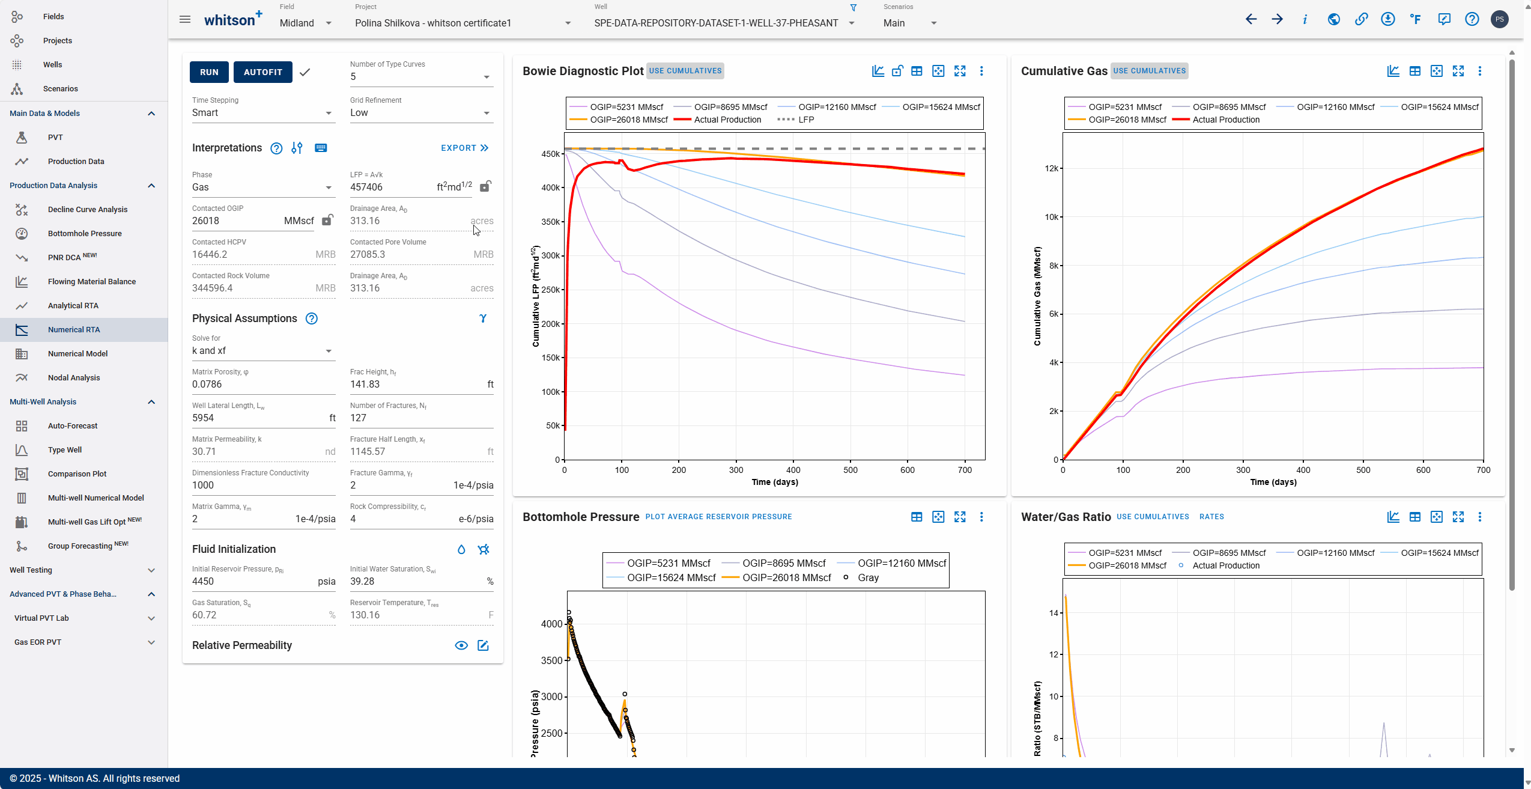Toggle the Contacted OGIP lock icon
This screenshot has width=1531, height=789.
(327, 220)
